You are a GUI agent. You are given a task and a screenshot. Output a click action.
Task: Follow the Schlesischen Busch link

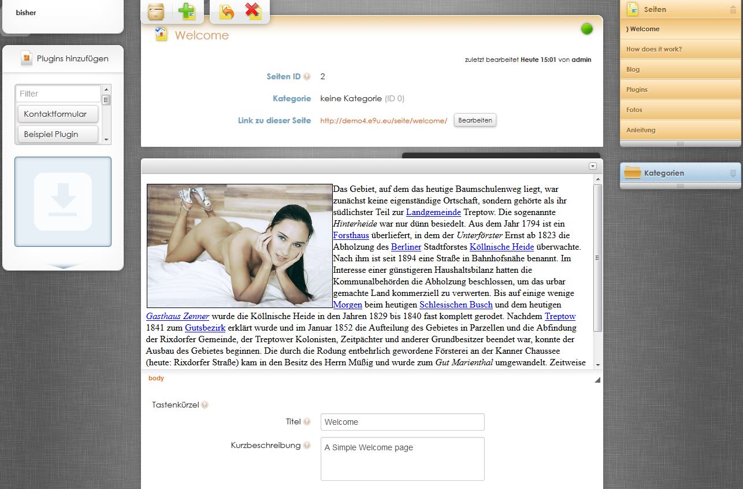click(x=456, y=305)
